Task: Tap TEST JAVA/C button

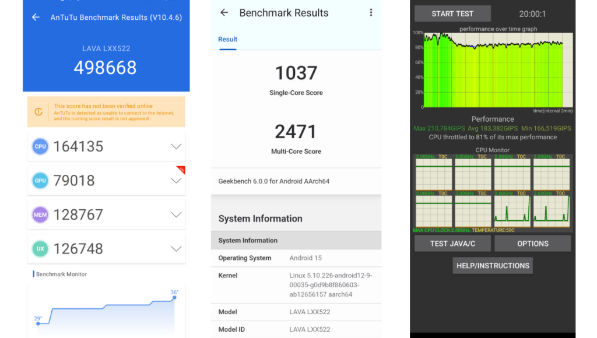Action: pyautogui.click(x=452, y=244)
